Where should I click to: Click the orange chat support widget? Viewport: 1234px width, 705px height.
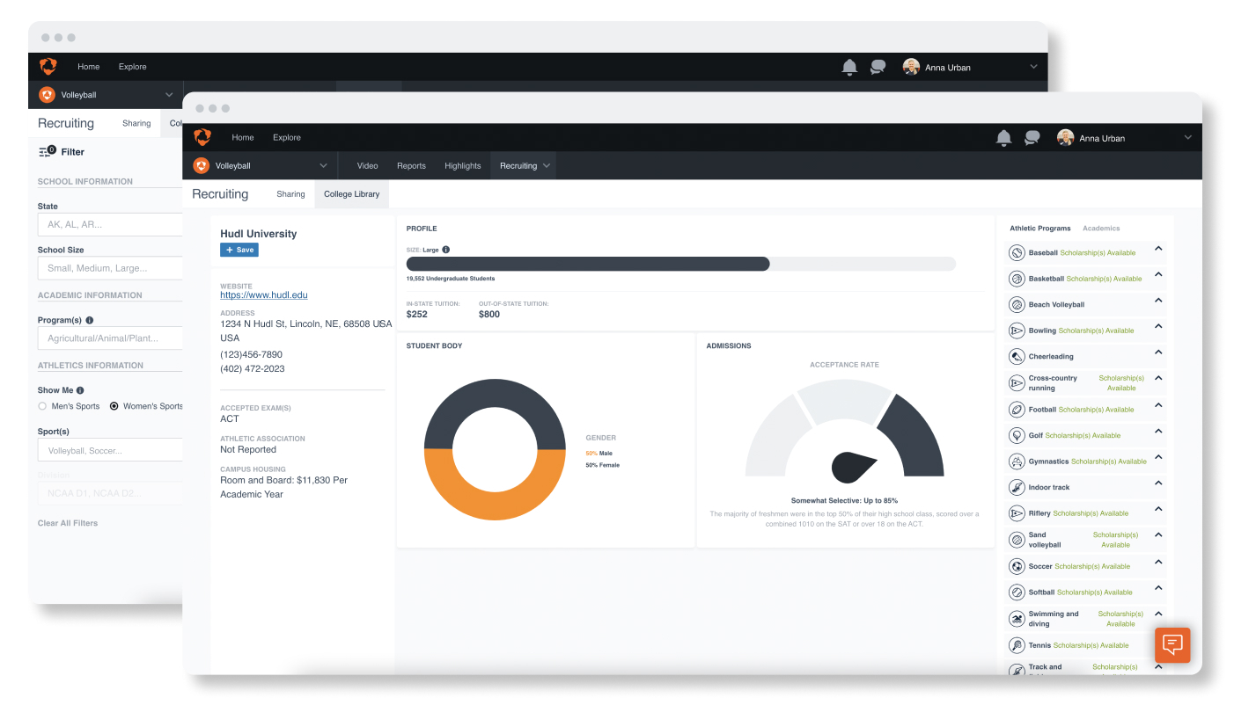(x=1172, y=644)
